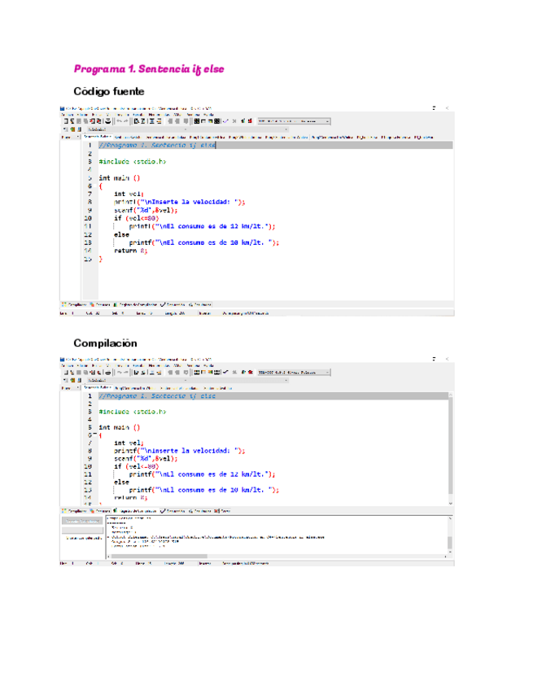This screenshot has width=533, height=690.
Task: Click Profile analysis chart icon in Compilación toolbar
Action: pyautogui.click(x=242, y=372)
